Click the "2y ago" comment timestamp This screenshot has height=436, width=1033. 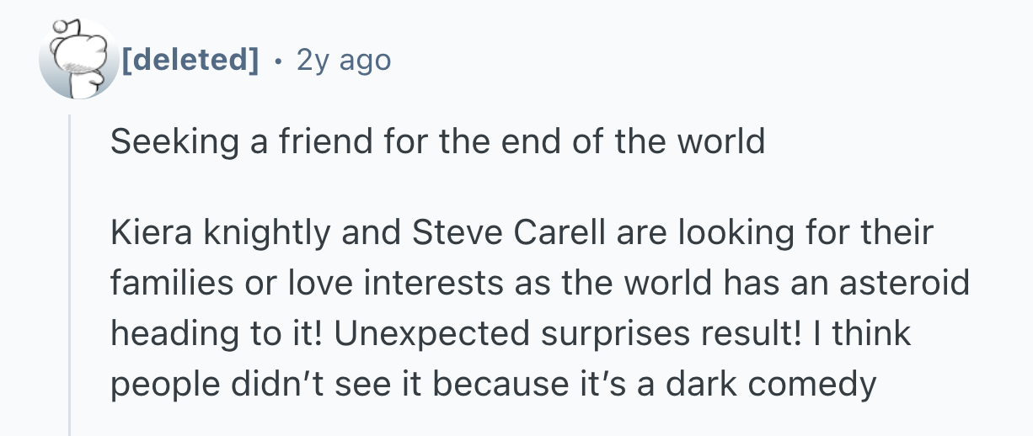pos(344,61)
